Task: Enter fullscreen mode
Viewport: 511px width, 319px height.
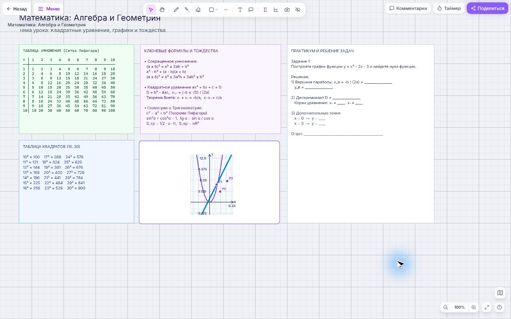Action: (x=486, y=307)
